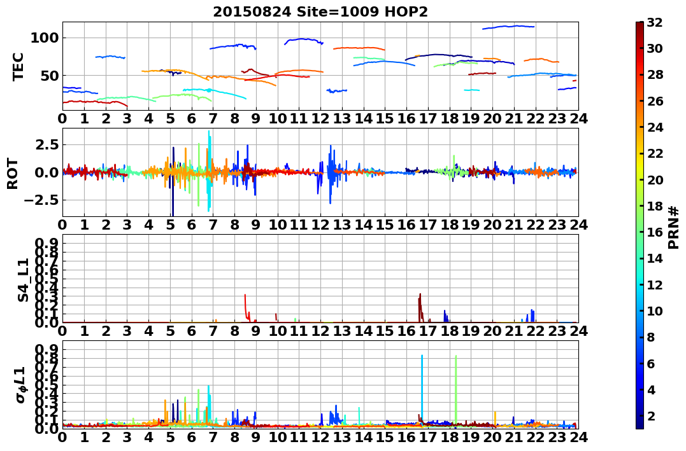Click the 100 tick on TEC axis
This screenshot has height=451, width=686.
[44, 38]
